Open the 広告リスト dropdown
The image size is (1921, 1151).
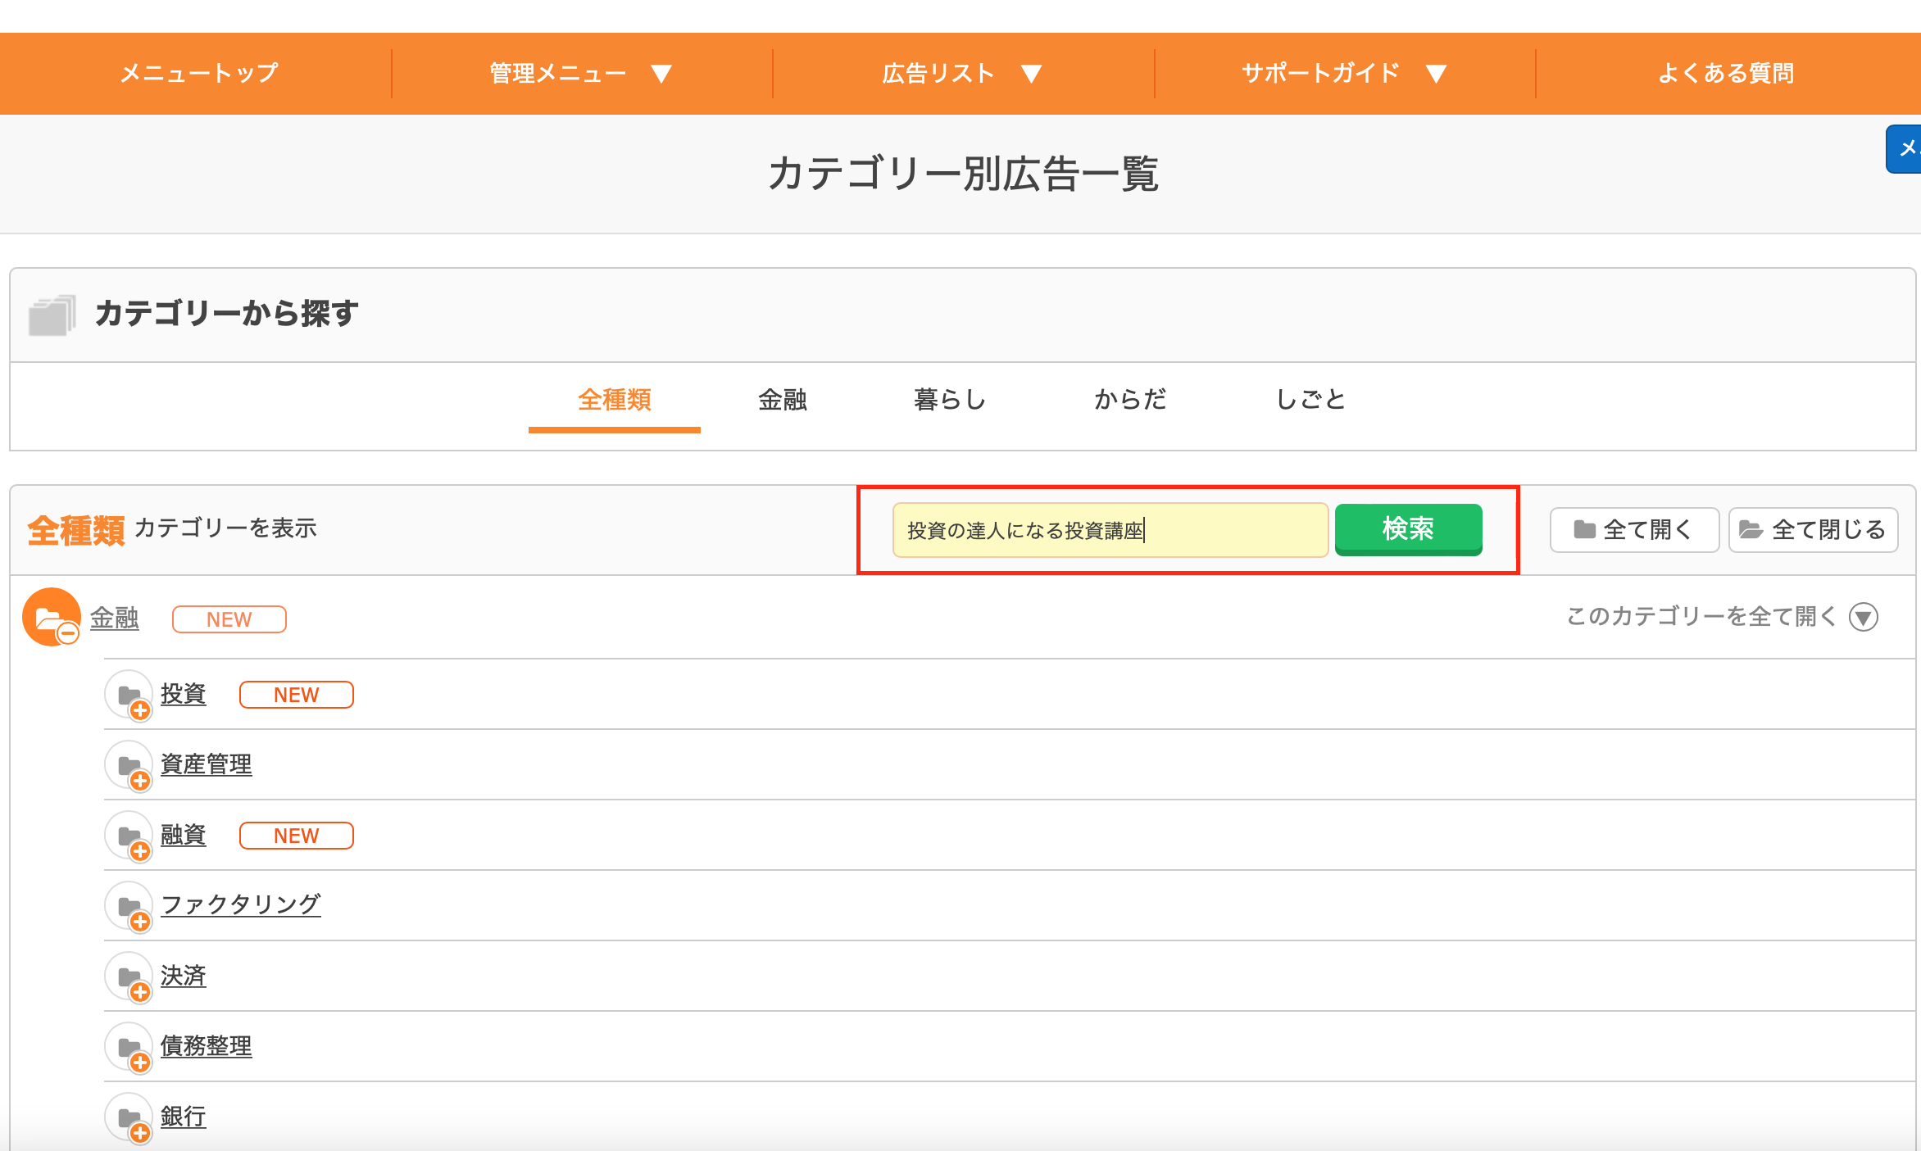click(x=962, y=74)
